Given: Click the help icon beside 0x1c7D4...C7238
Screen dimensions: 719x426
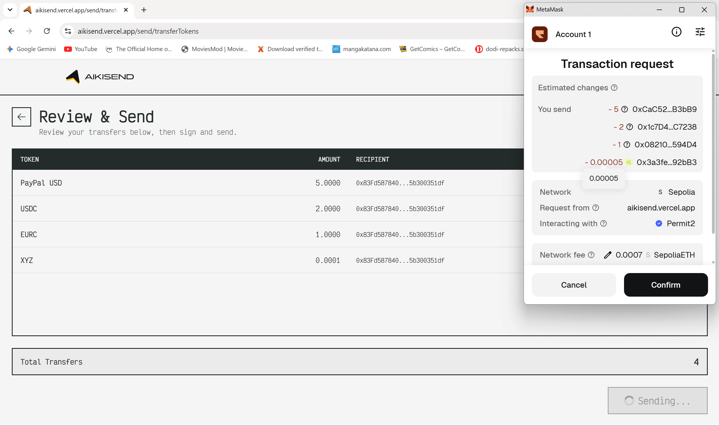Looking at the screenshot, I should (x=630, y=127).
